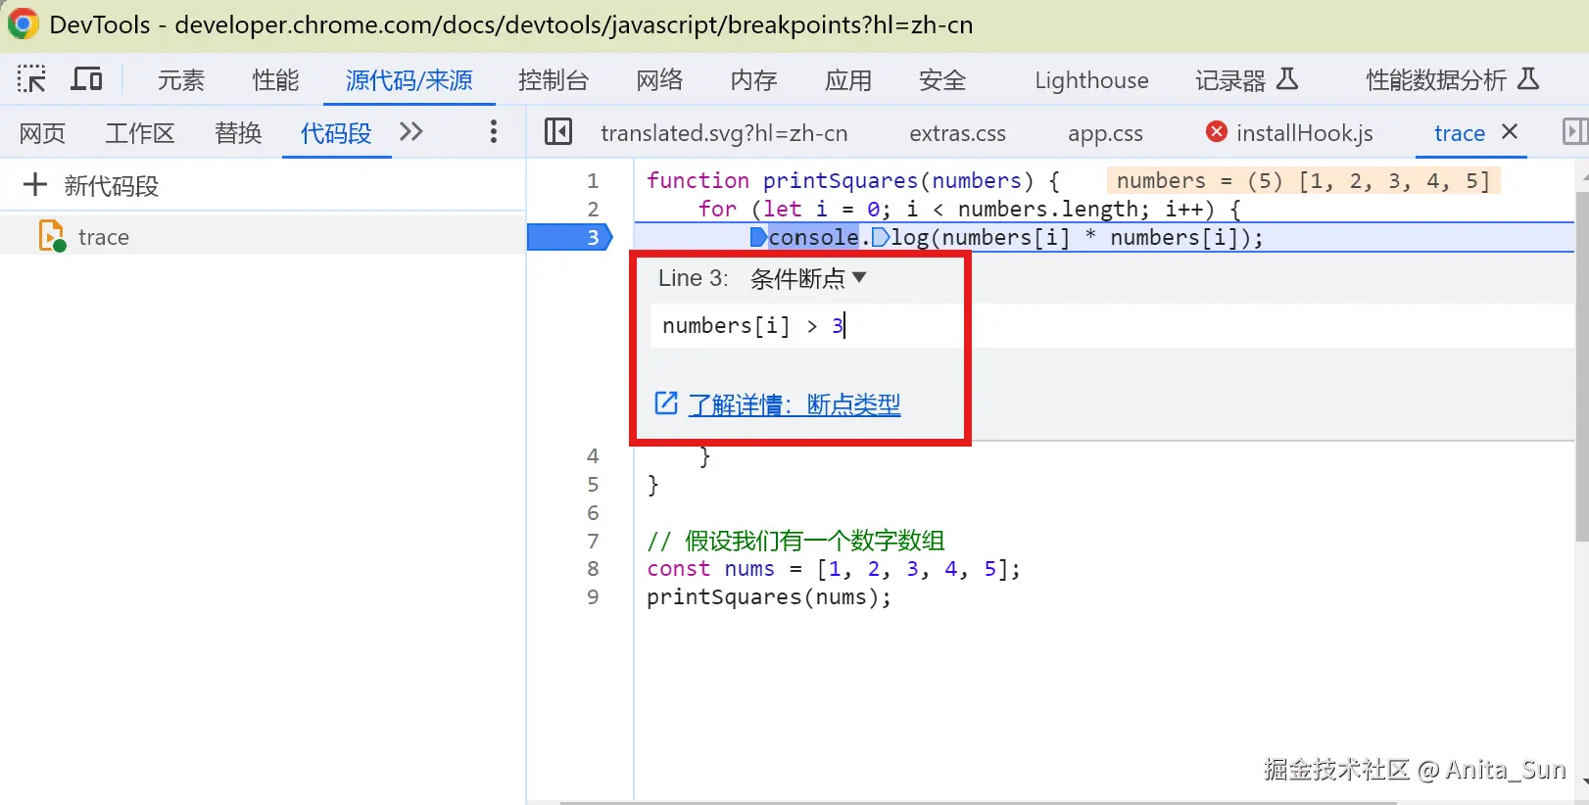Open the 应用 panel tab
Screen dimensions: 1589x805
click(848, 80)
